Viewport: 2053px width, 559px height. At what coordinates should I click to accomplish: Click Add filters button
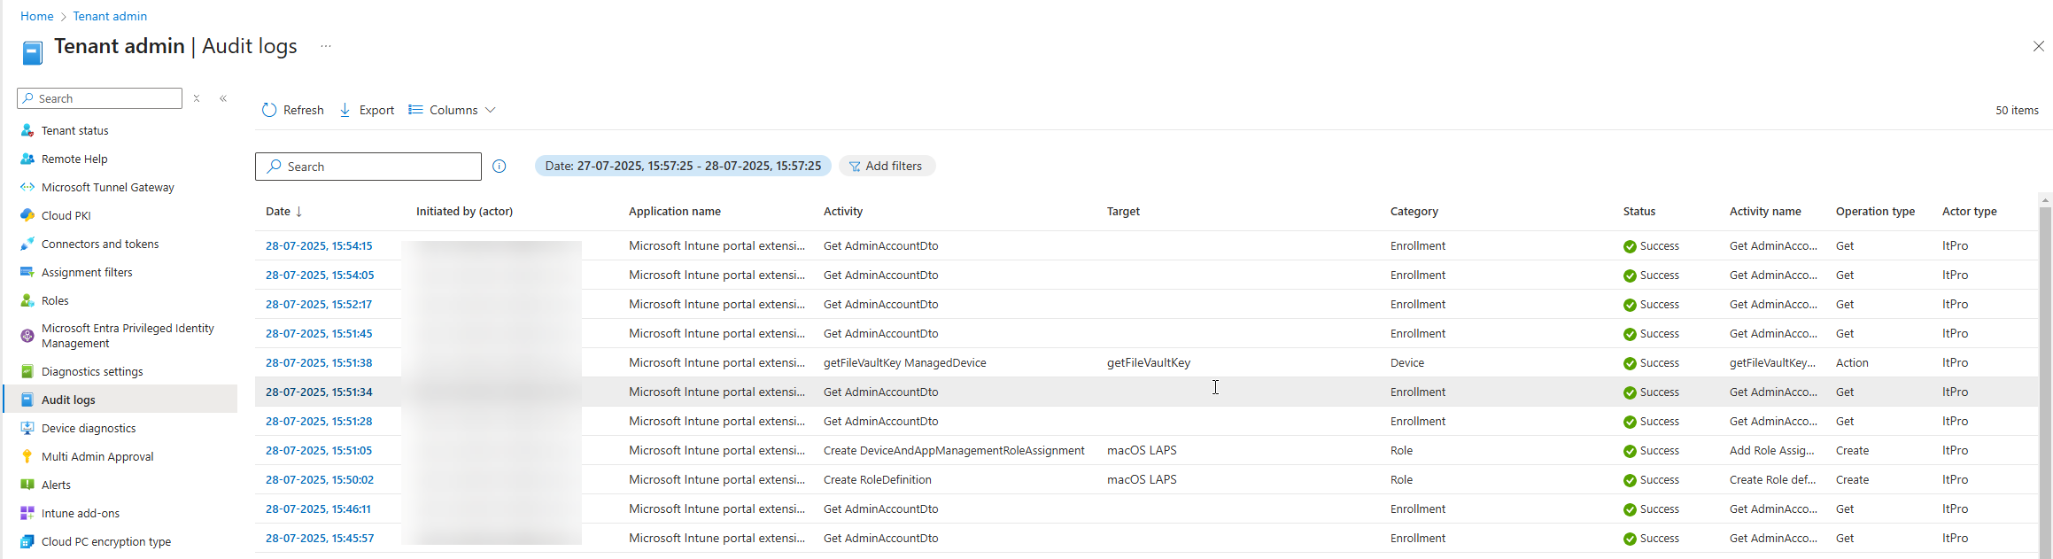(x=887, y=166)
